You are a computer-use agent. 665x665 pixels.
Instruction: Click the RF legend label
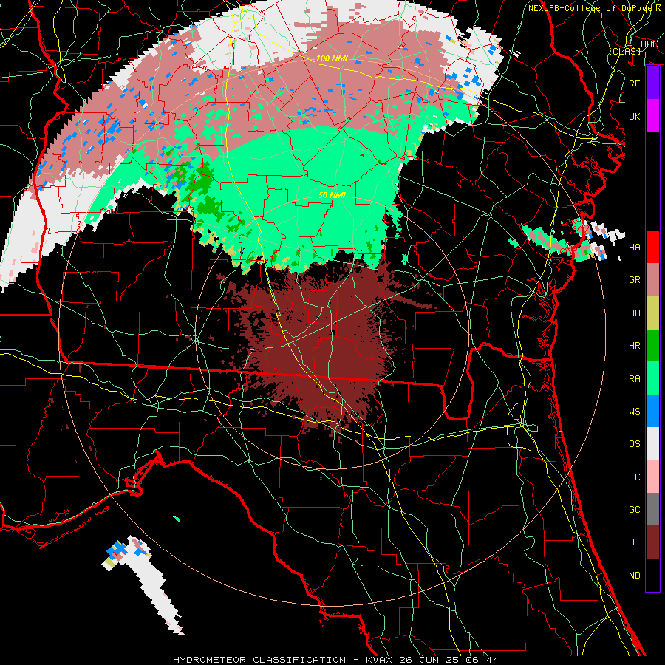[x=635, y=83]
